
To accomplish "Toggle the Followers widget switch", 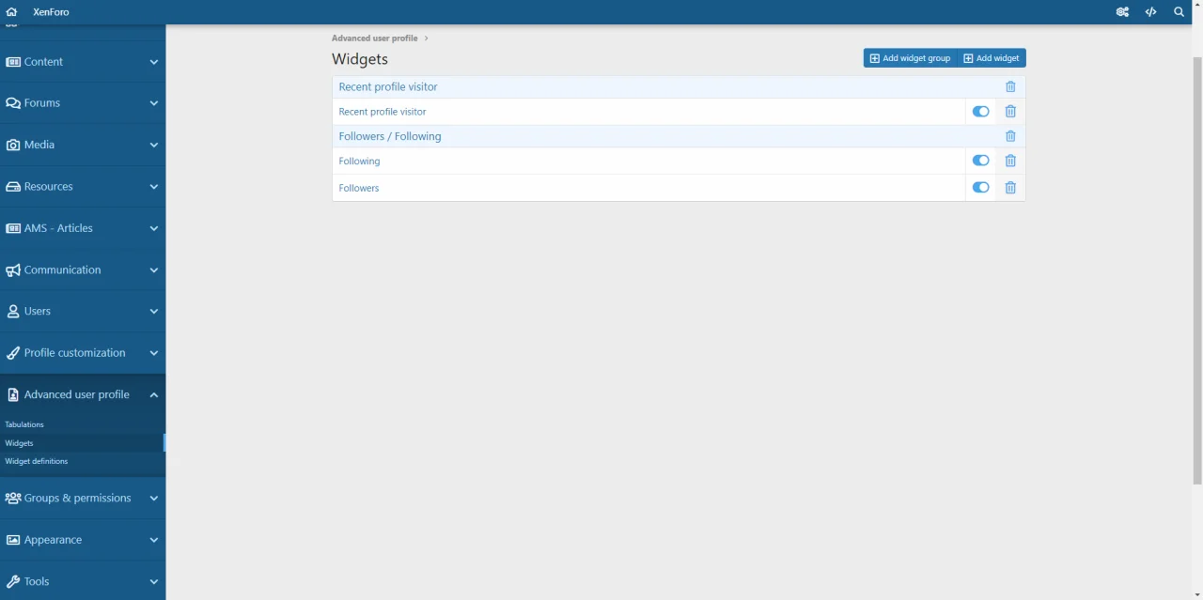I will [x=980, y=188].
